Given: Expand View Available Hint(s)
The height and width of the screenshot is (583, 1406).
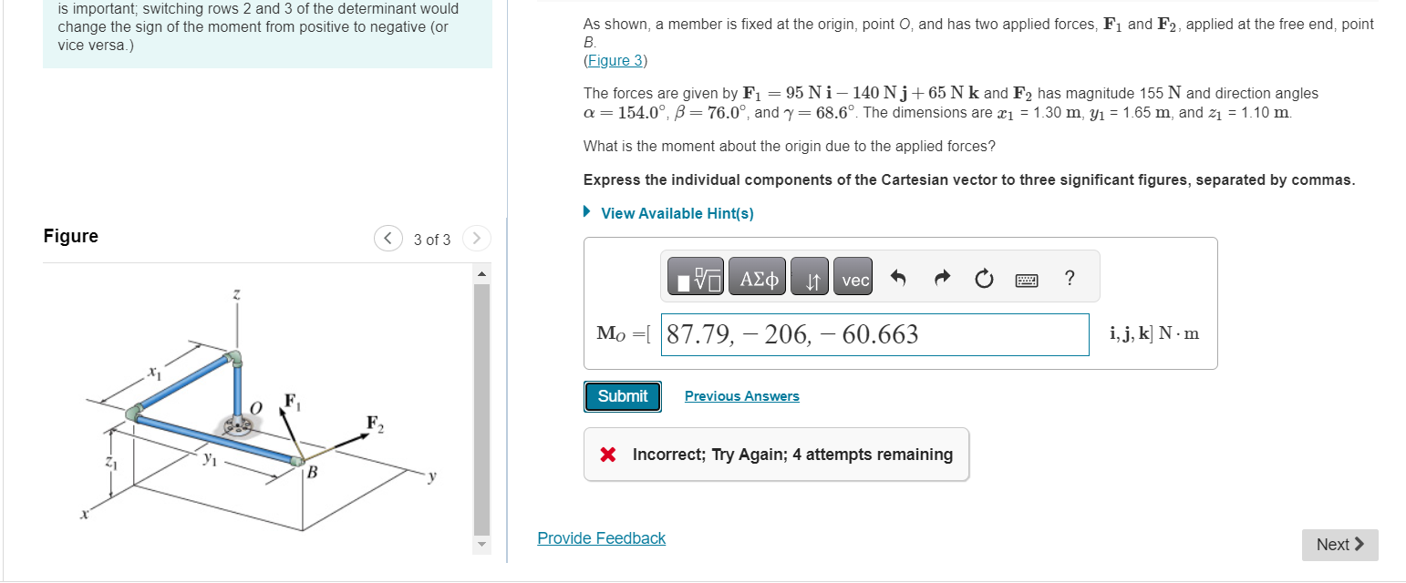Looking at the screenshot, I should tap(677, 212).
